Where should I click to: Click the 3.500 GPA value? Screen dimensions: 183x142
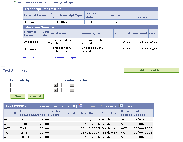click(x=153, y=42)
